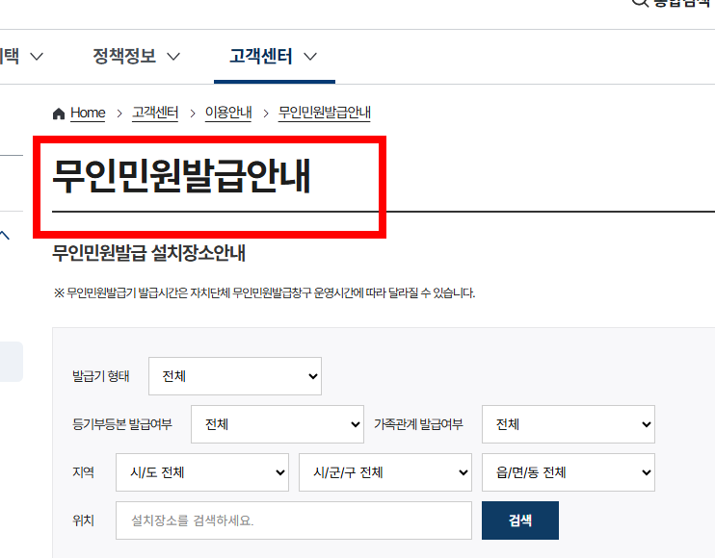This screenshot has height=558, width=715.
Task: Select 시/도 전체 region dropdown
Action: point(202,472)
